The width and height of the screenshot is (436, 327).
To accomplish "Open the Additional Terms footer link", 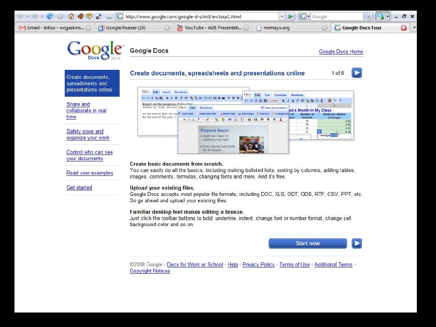I will click(333, 265).
